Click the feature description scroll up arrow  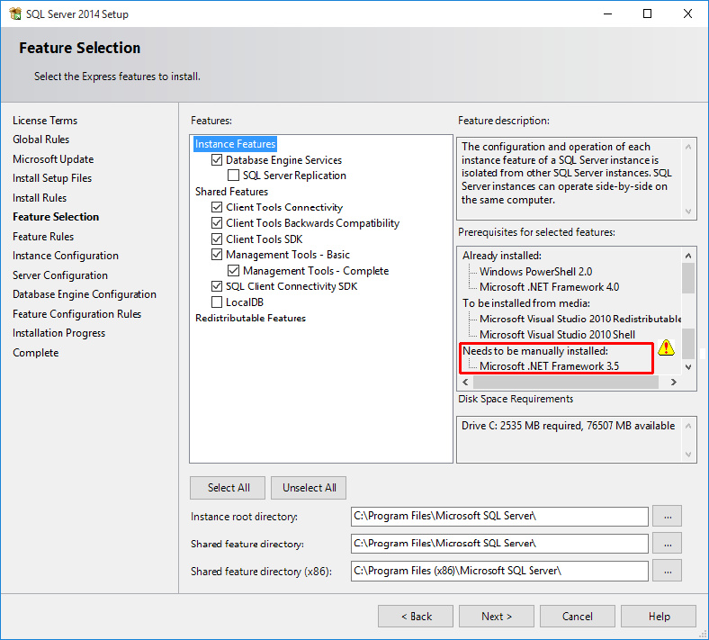[688, 147]
